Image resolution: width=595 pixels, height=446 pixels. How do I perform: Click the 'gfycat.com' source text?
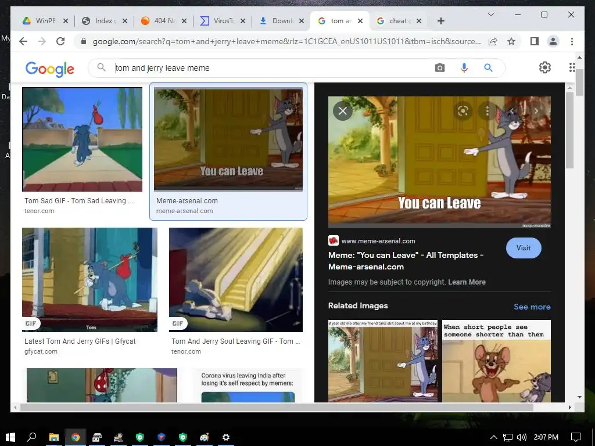41,351
